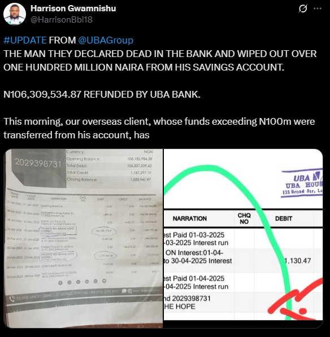Open the left bank statement photo
Screen dimensions: 330x337
pos(83,238)
